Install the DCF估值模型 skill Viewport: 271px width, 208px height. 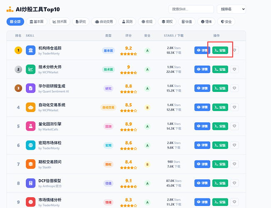[x=220, y=183]
